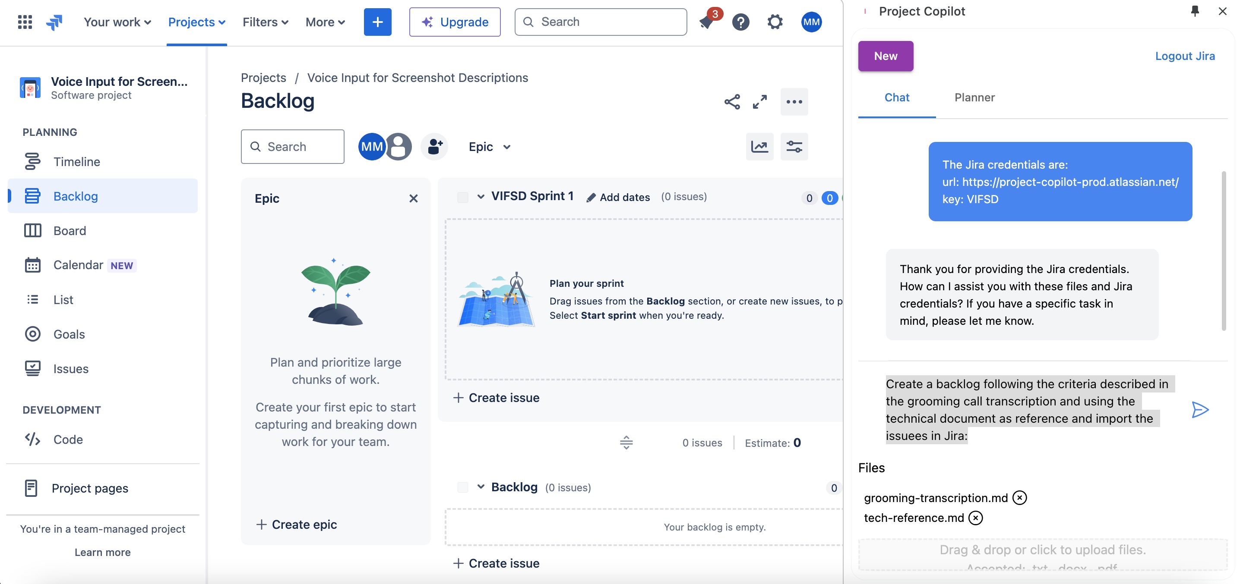
Task: Tick the VIFSD Sprint 1 checkbox
Action: (462, 197)
